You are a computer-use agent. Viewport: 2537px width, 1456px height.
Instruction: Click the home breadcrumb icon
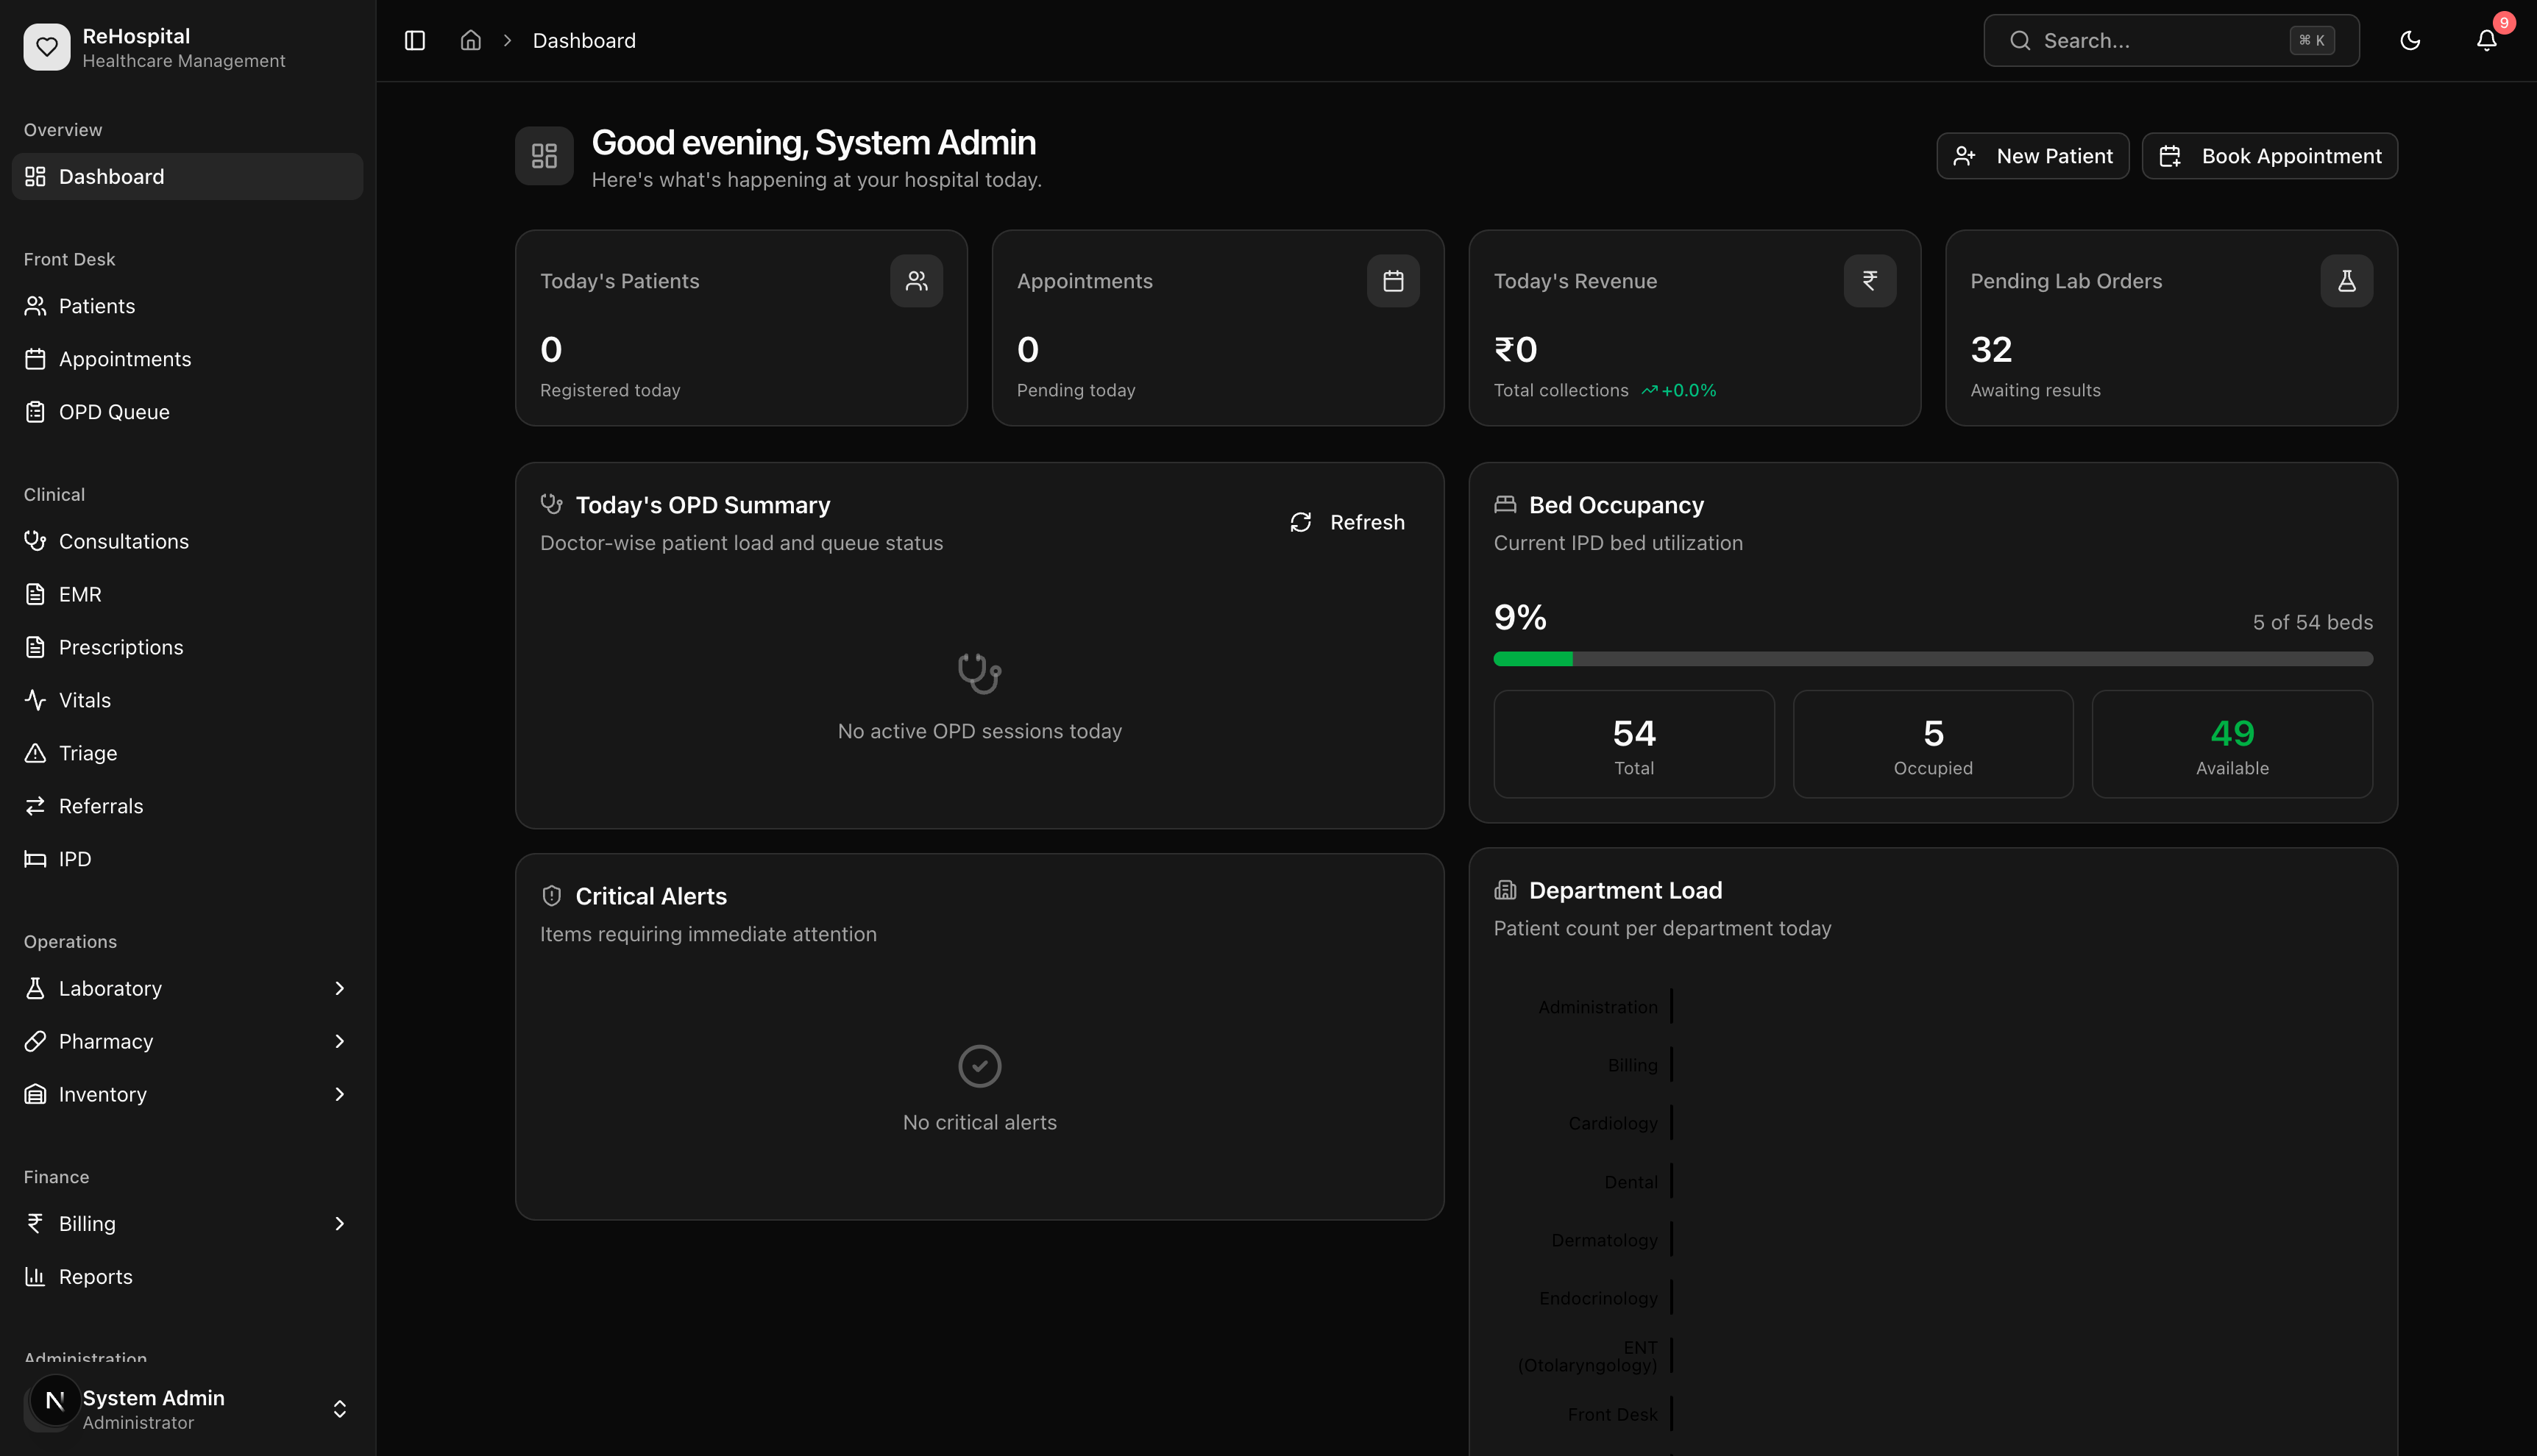471,40
